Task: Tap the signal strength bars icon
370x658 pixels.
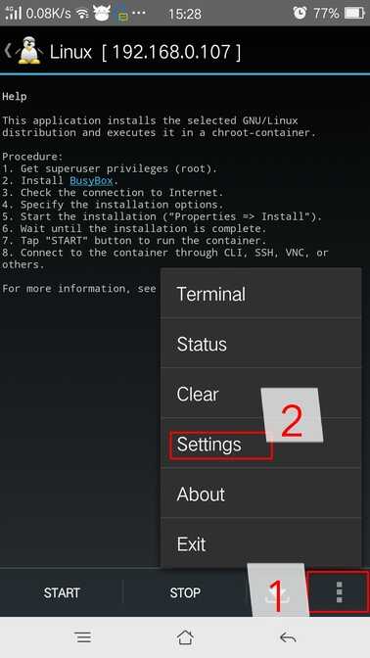Action: 13,13
